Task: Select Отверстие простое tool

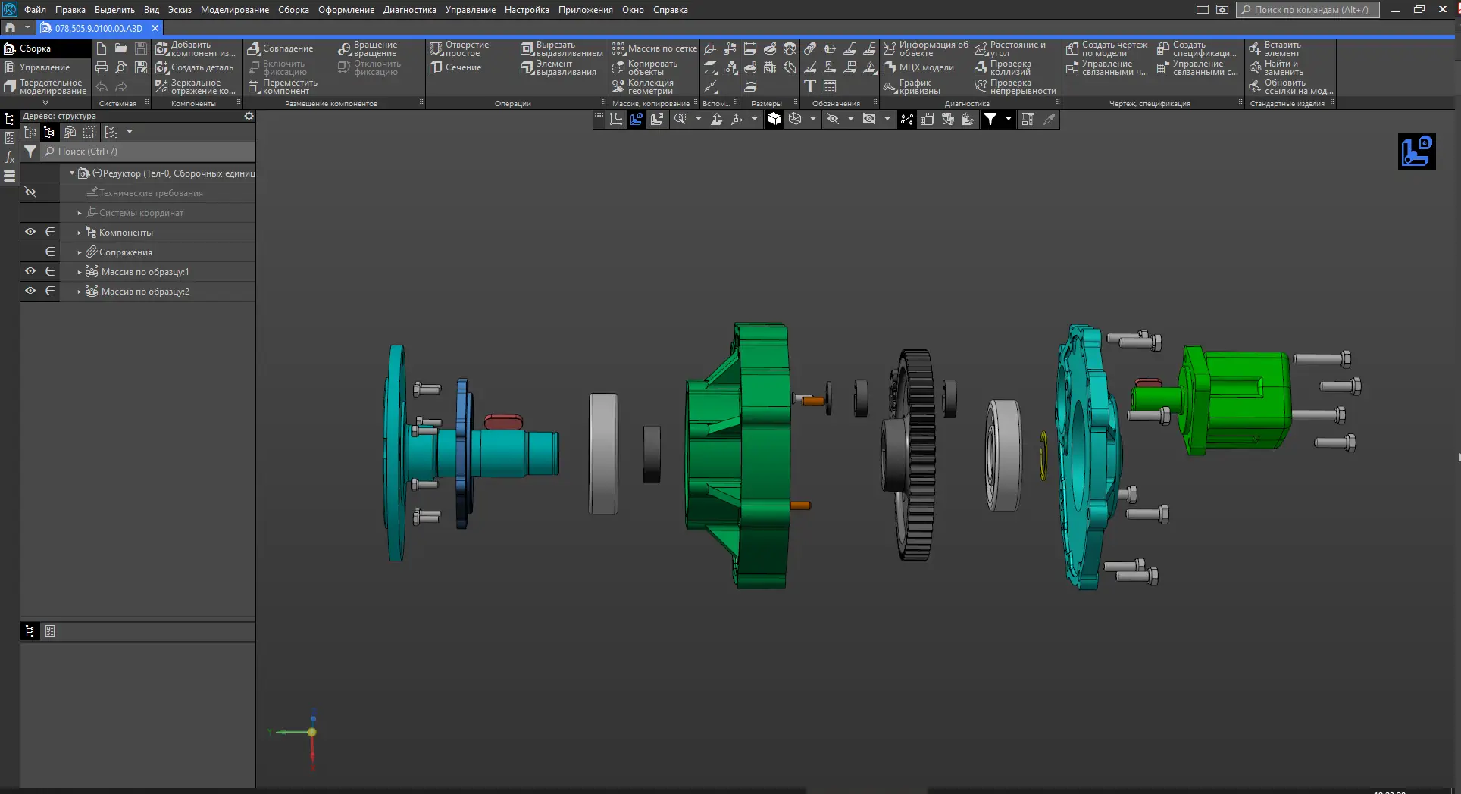Action: [x=460, y=48]
